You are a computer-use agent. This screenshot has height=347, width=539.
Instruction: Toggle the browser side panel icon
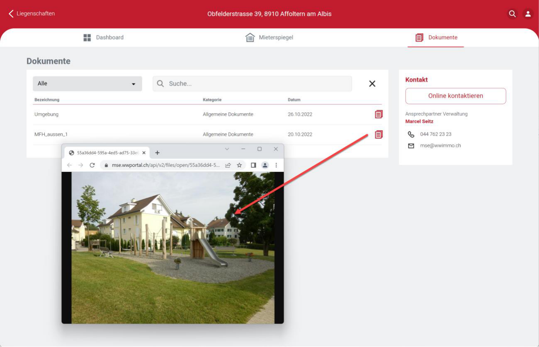[x=253, y=165]
